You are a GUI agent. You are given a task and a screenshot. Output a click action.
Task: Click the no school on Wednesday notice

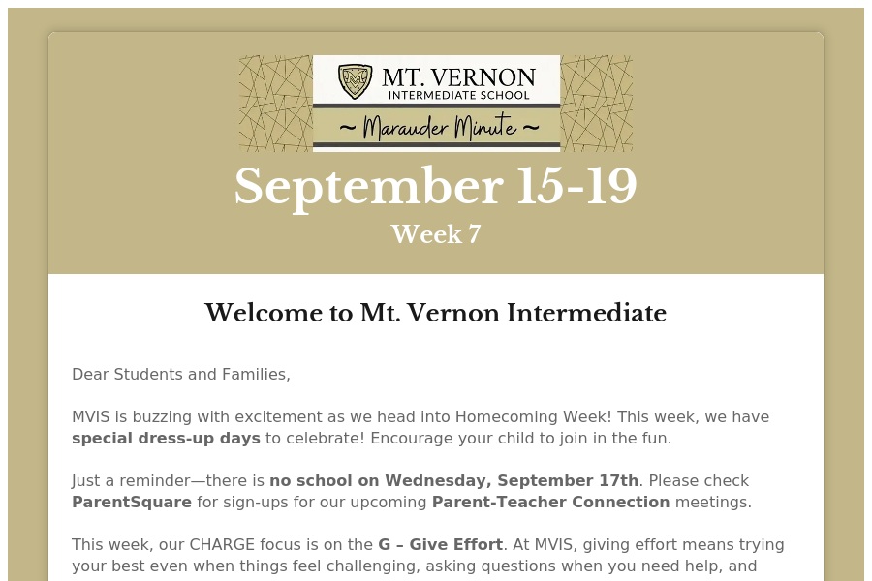[x=453, y=480]
